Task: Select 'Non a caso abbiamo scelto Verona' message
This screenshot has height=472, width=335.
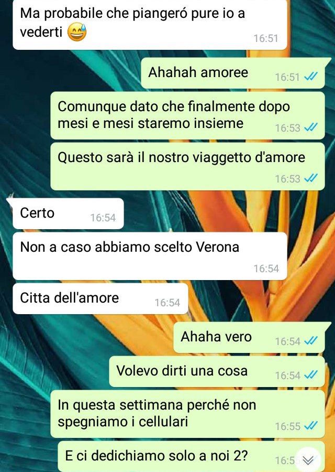Action: pyautogui.click(x=150, y=256)
